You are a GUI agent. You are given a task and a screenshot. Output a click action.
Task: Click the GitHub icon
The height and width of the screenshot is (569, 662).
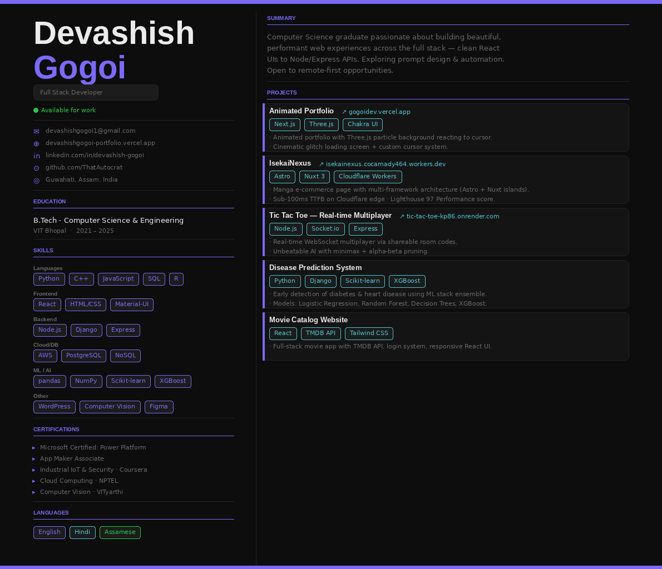36,168
